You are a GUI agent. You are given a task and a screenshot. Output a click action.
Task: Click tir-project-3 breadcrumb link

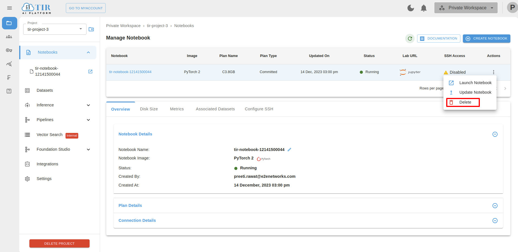[157, 26]
